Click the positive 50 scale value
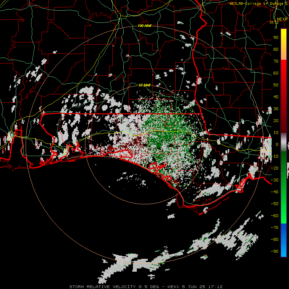Viewport: 289px width, 289px height. (276, 85)
